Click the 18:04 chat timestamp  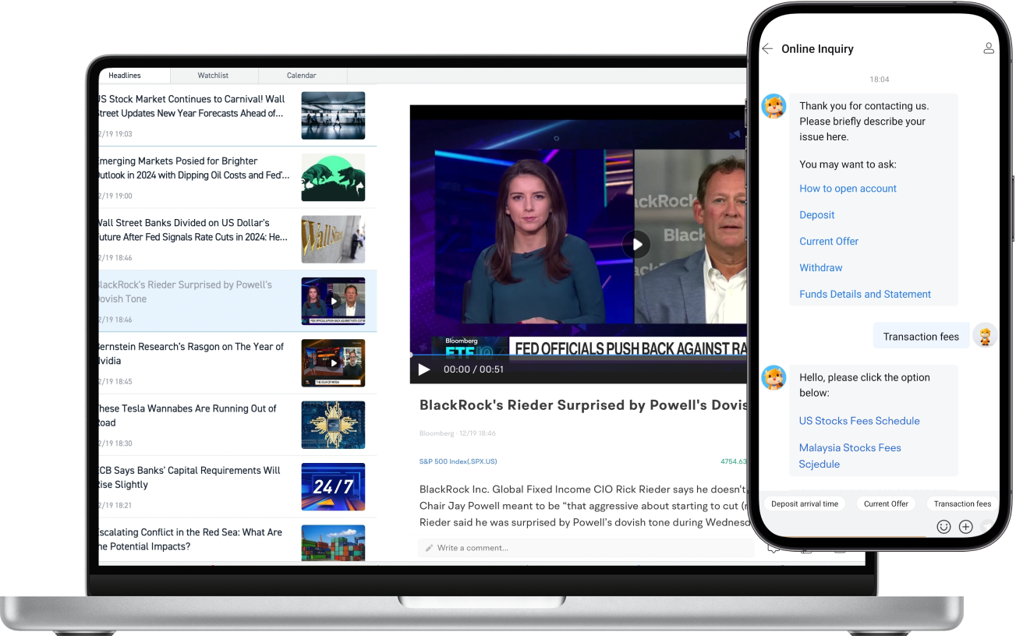880,79
